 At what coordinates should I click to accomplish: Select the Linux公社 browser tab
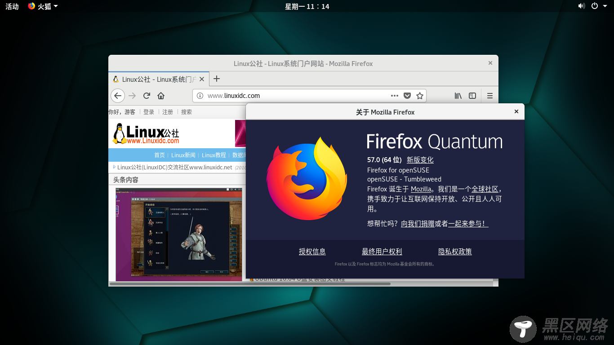(159, 79)
